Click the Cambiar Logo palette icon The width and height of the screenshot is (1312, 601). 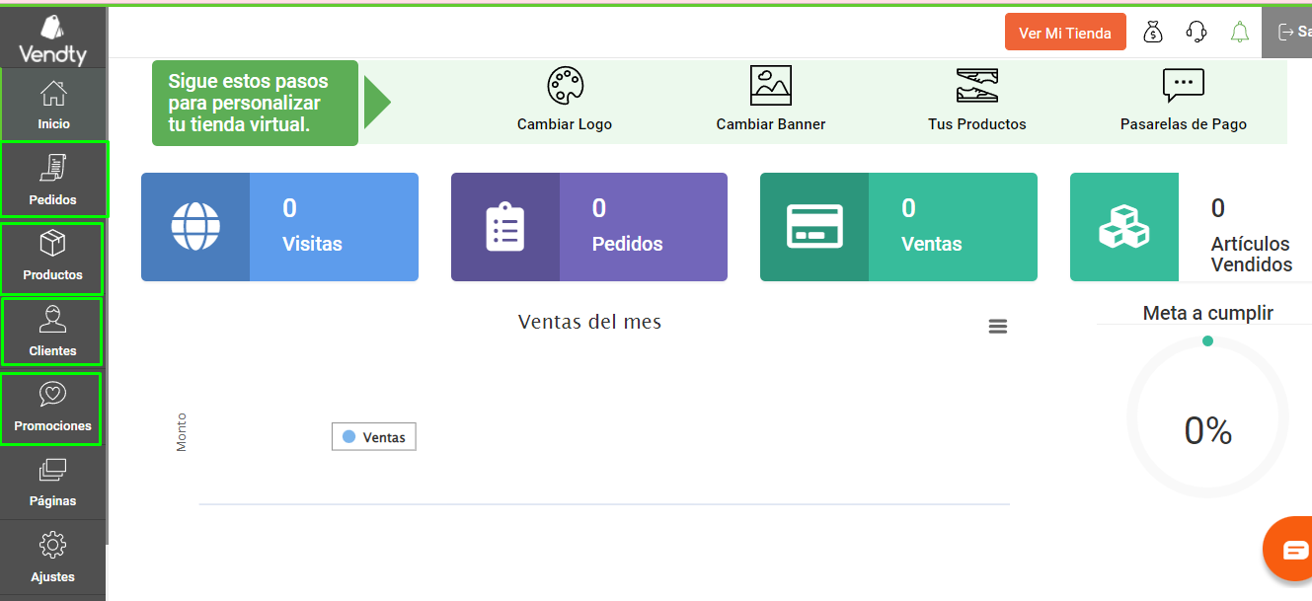[x=564, y=85]
